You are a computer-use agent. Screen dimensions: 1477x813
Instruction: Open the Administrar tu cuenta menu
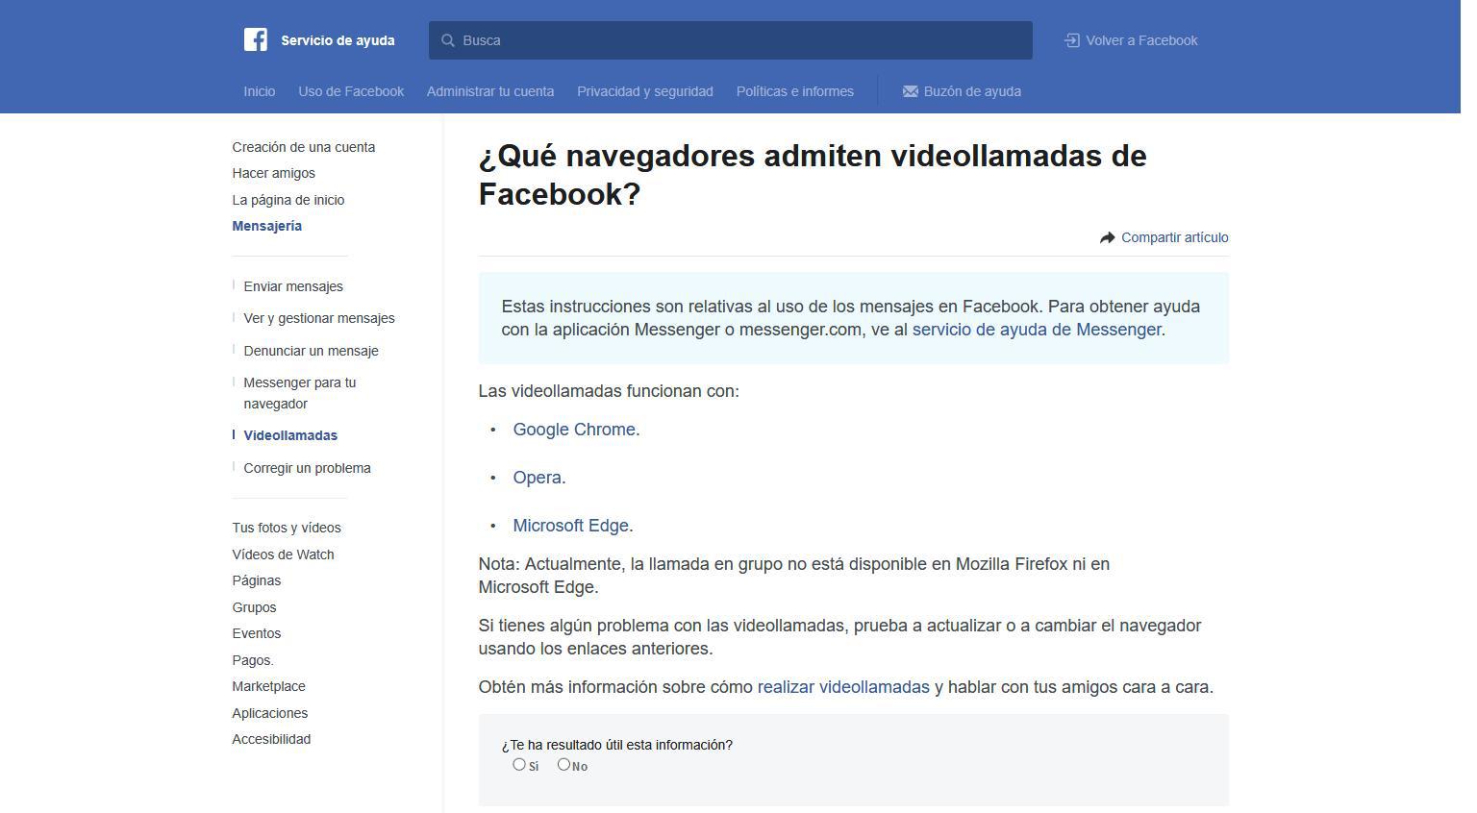click(x=490, y=91)
